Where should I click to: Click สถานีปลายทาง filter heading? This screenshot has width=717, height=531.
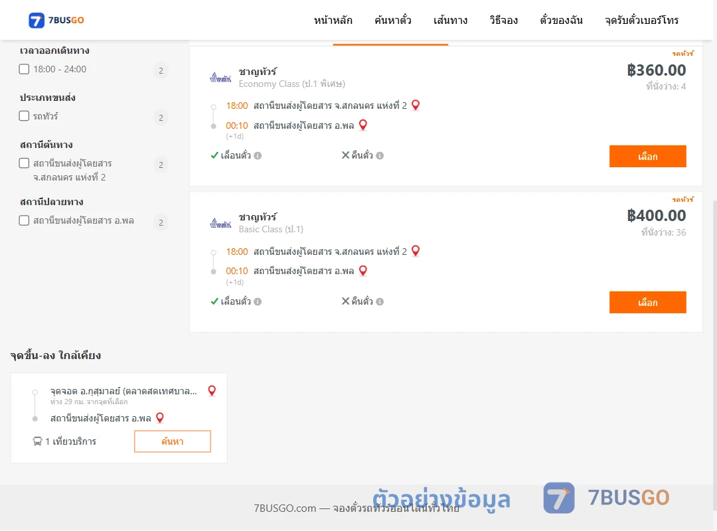(x=51, y=202)
